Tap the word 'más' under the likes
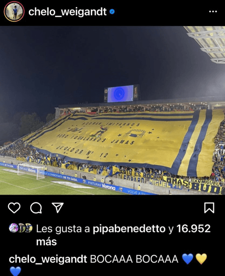 pyautogui.click(x=47, y=242)
